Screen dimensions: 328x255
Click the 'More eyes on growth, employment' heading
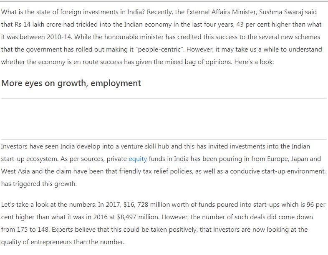pos(71,83)
